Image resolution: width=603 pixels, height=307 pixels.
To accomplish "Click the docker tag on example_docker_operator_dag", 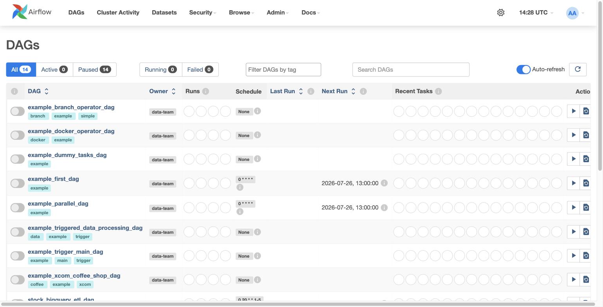I will (x=38, y=140).
